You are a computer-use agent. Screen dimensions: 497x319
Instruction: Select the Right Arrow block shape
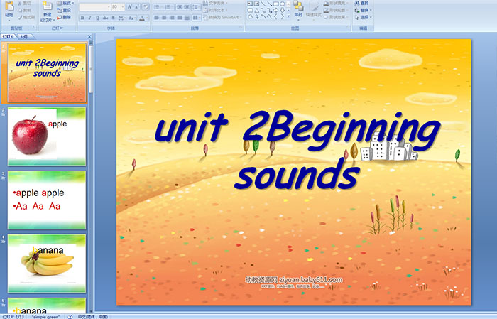click(x=275, y=11)
